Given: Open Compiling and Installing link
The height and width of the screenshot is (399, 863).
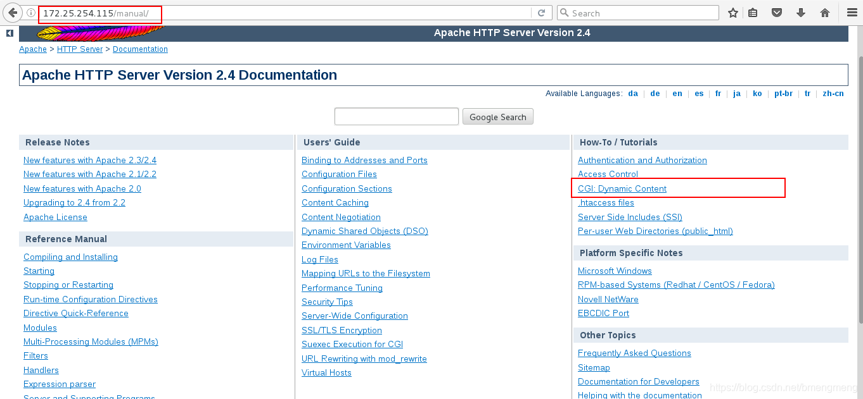Looking at the screenshot, I should point(70,257).
